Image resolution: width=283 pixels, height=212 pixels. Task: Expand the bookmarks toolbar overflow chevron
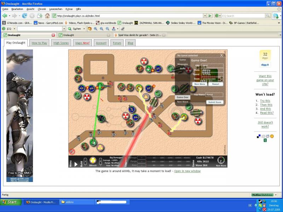click(279, 23)
